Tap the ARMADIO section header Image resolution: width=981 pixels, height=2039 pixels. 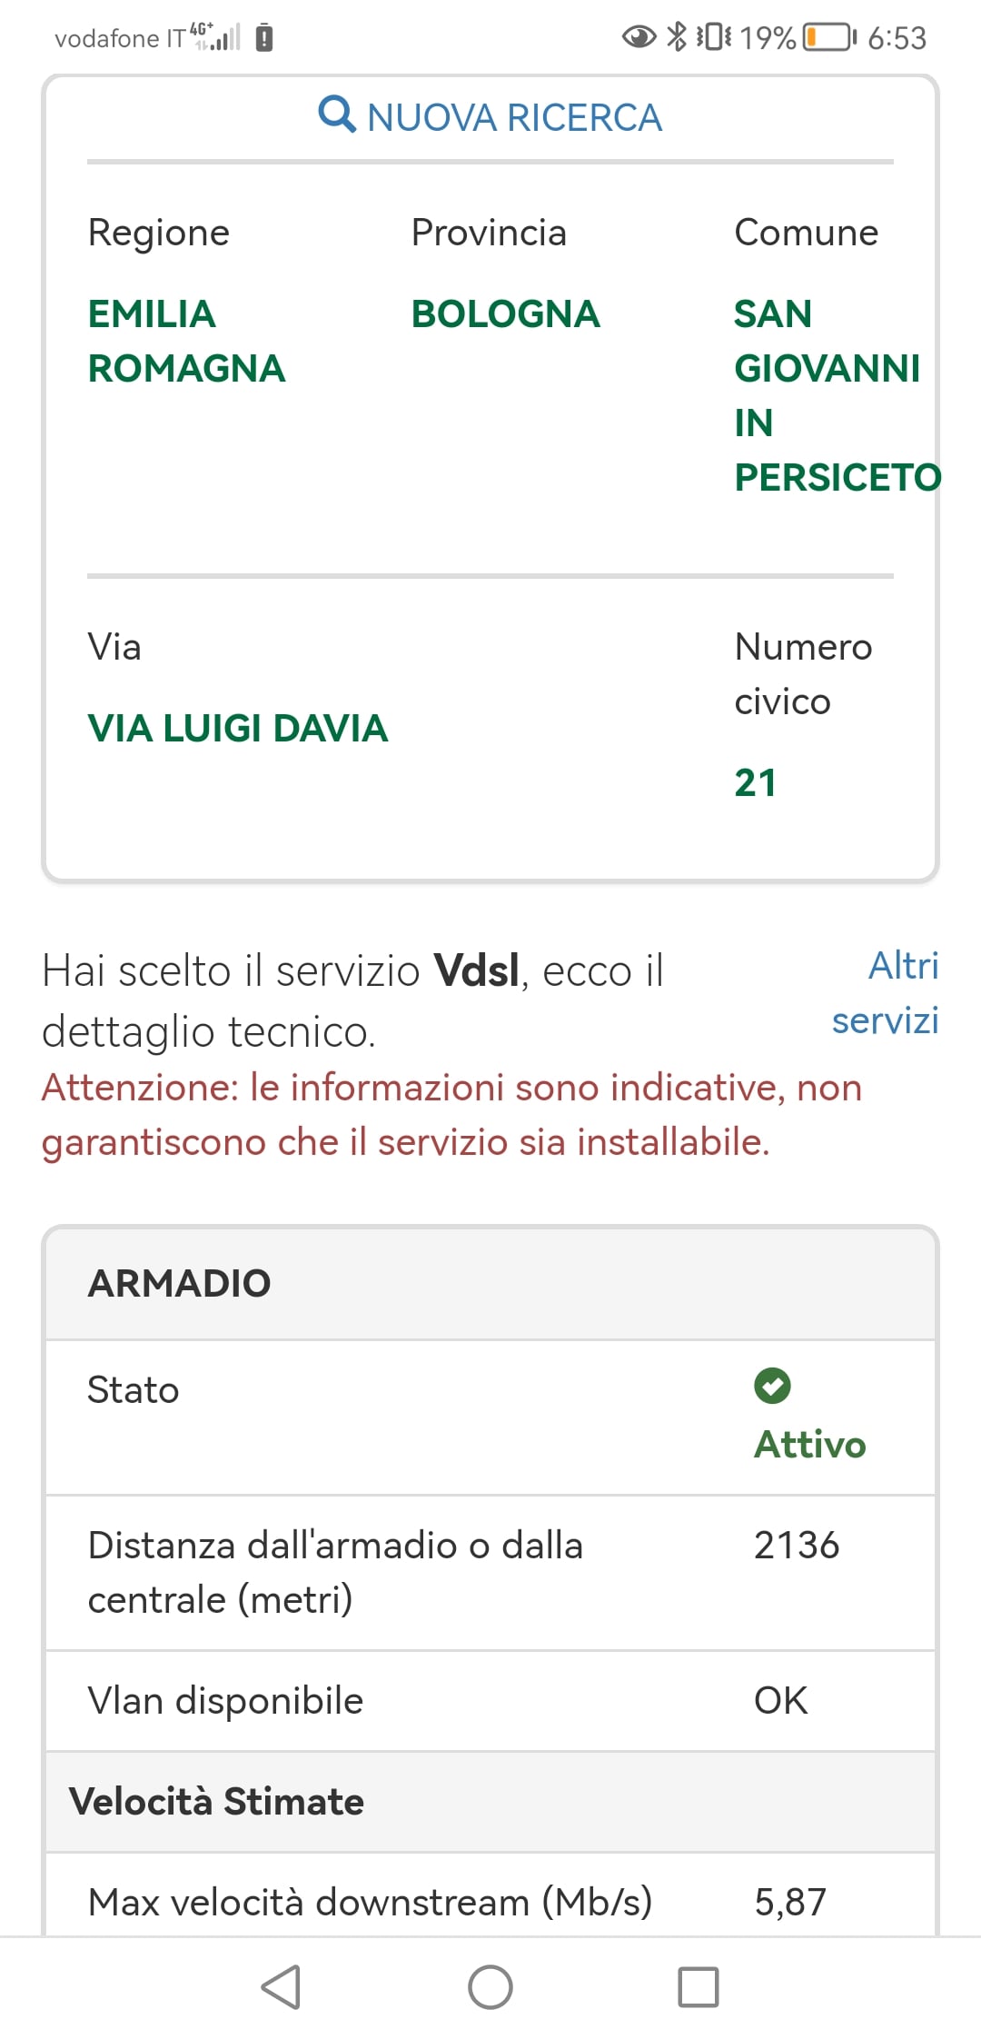click(x=490, y=1283)
